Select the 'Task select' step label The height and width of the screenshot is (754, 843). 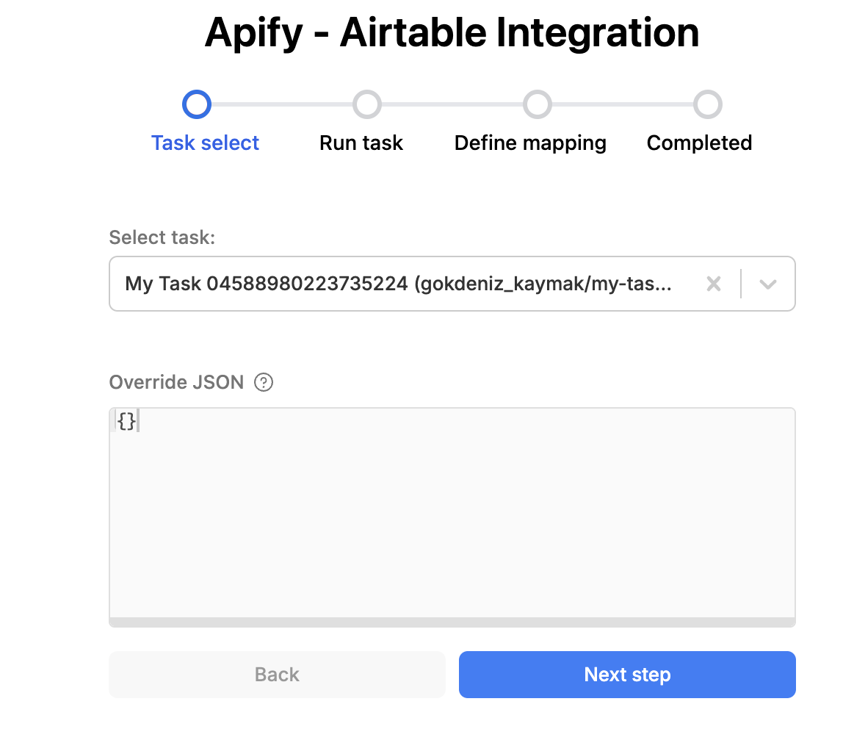click(x=205, y=143)
